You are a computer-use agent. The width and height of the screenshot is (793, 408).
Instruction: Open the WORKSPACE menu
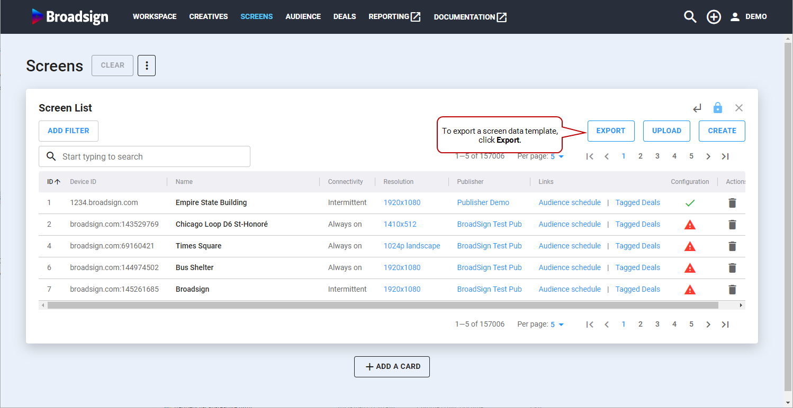point(155,17)
